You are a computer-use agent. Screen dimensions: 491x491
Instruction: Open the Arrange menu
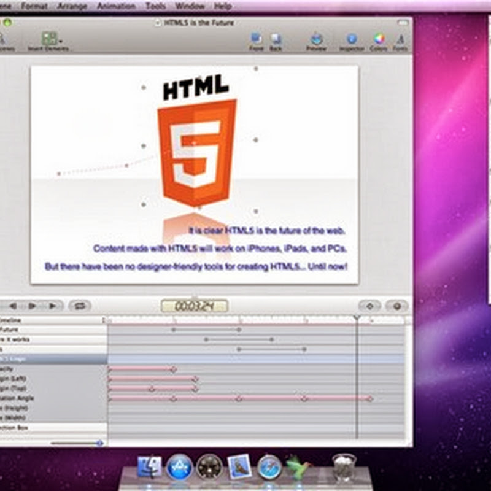tap(72, 6)
